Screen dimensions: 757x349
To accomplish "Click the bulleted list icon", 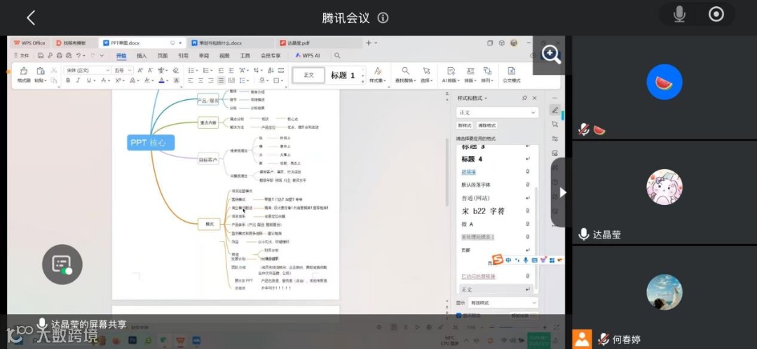I will (x=191, y=71).
